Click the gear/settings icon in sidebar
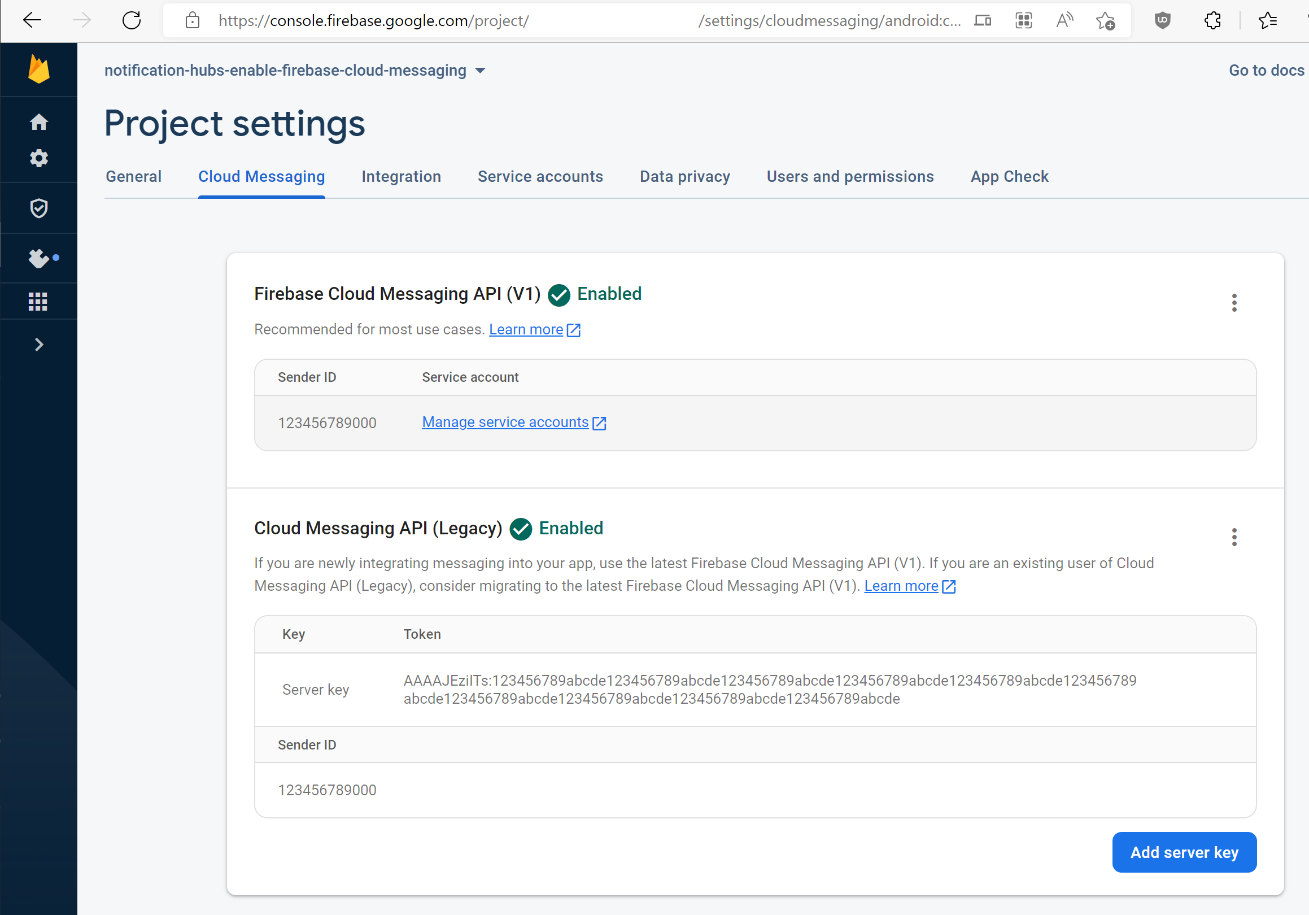Image resolution: width=1309 pixels, height=915 pixels. pyautogui.click(x=40, y=158)
